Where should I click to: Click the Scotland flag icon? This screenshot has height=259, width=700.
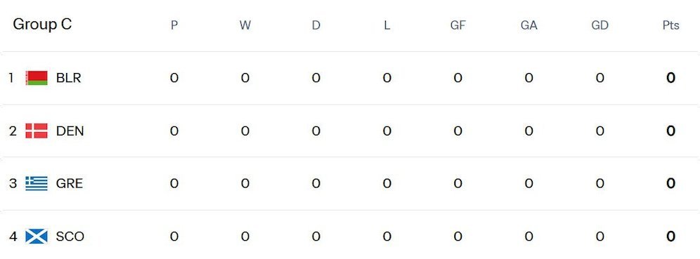click(x=37, y=236)
